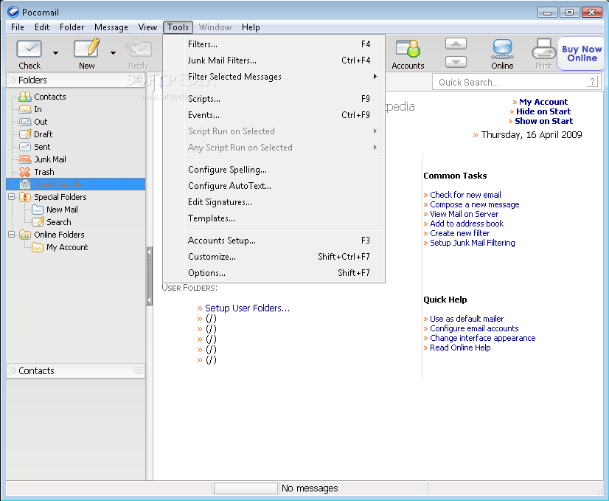609x501 pixels.
Task: Click the Pocomail title bar app icon
Action: click(13, 12)
